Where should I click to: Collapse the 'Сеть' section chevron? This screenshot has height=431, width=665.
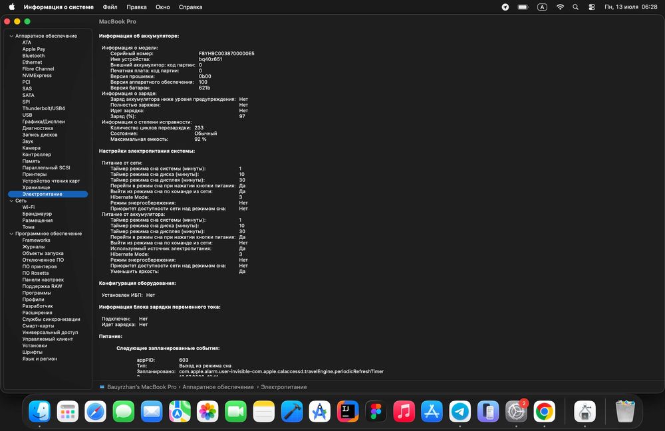(x=11, y=201)
